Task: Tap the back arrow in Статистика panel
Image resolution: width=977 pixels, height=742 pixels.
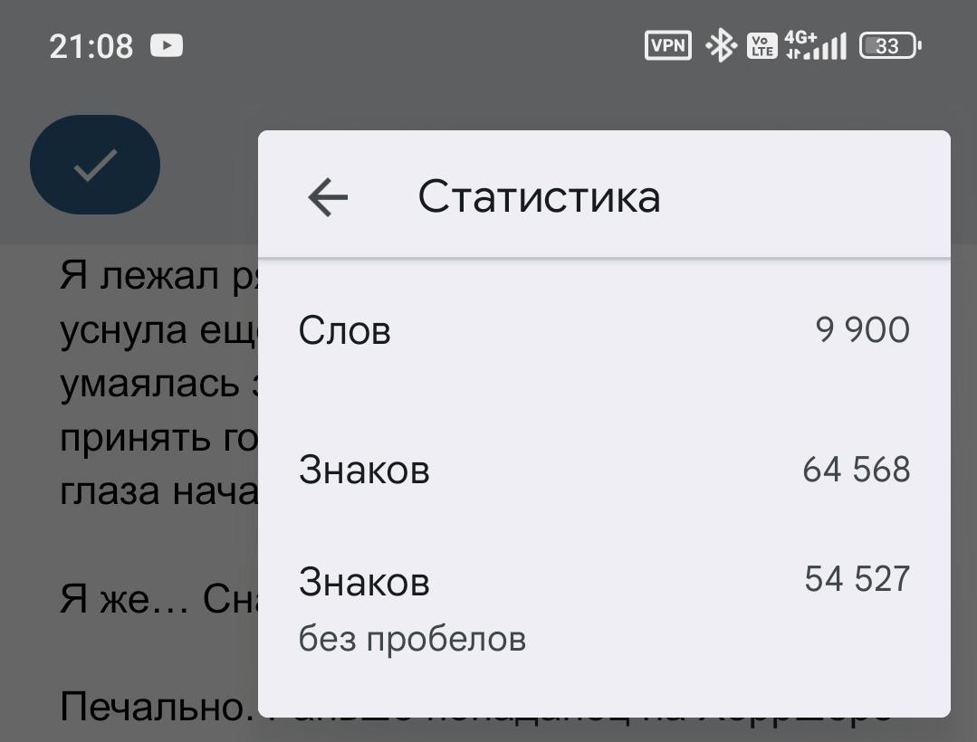Action: [x=328, y=197]
